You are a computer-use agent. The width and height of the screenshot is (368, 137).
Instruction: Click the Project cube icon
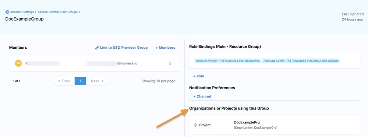[195, 125]
